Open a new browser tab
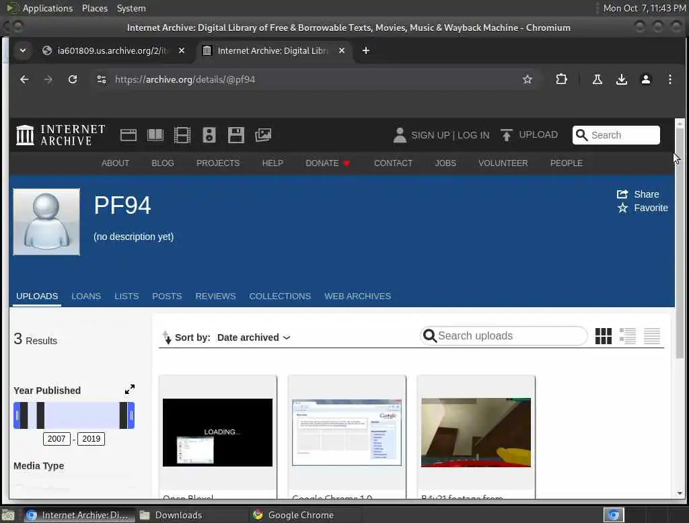689x523 pixels. point(365,50)
